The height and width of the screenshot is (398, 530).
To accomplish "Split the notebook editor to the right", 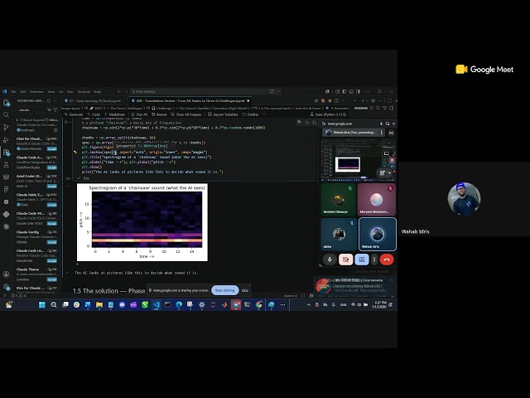I will (337, 100).
